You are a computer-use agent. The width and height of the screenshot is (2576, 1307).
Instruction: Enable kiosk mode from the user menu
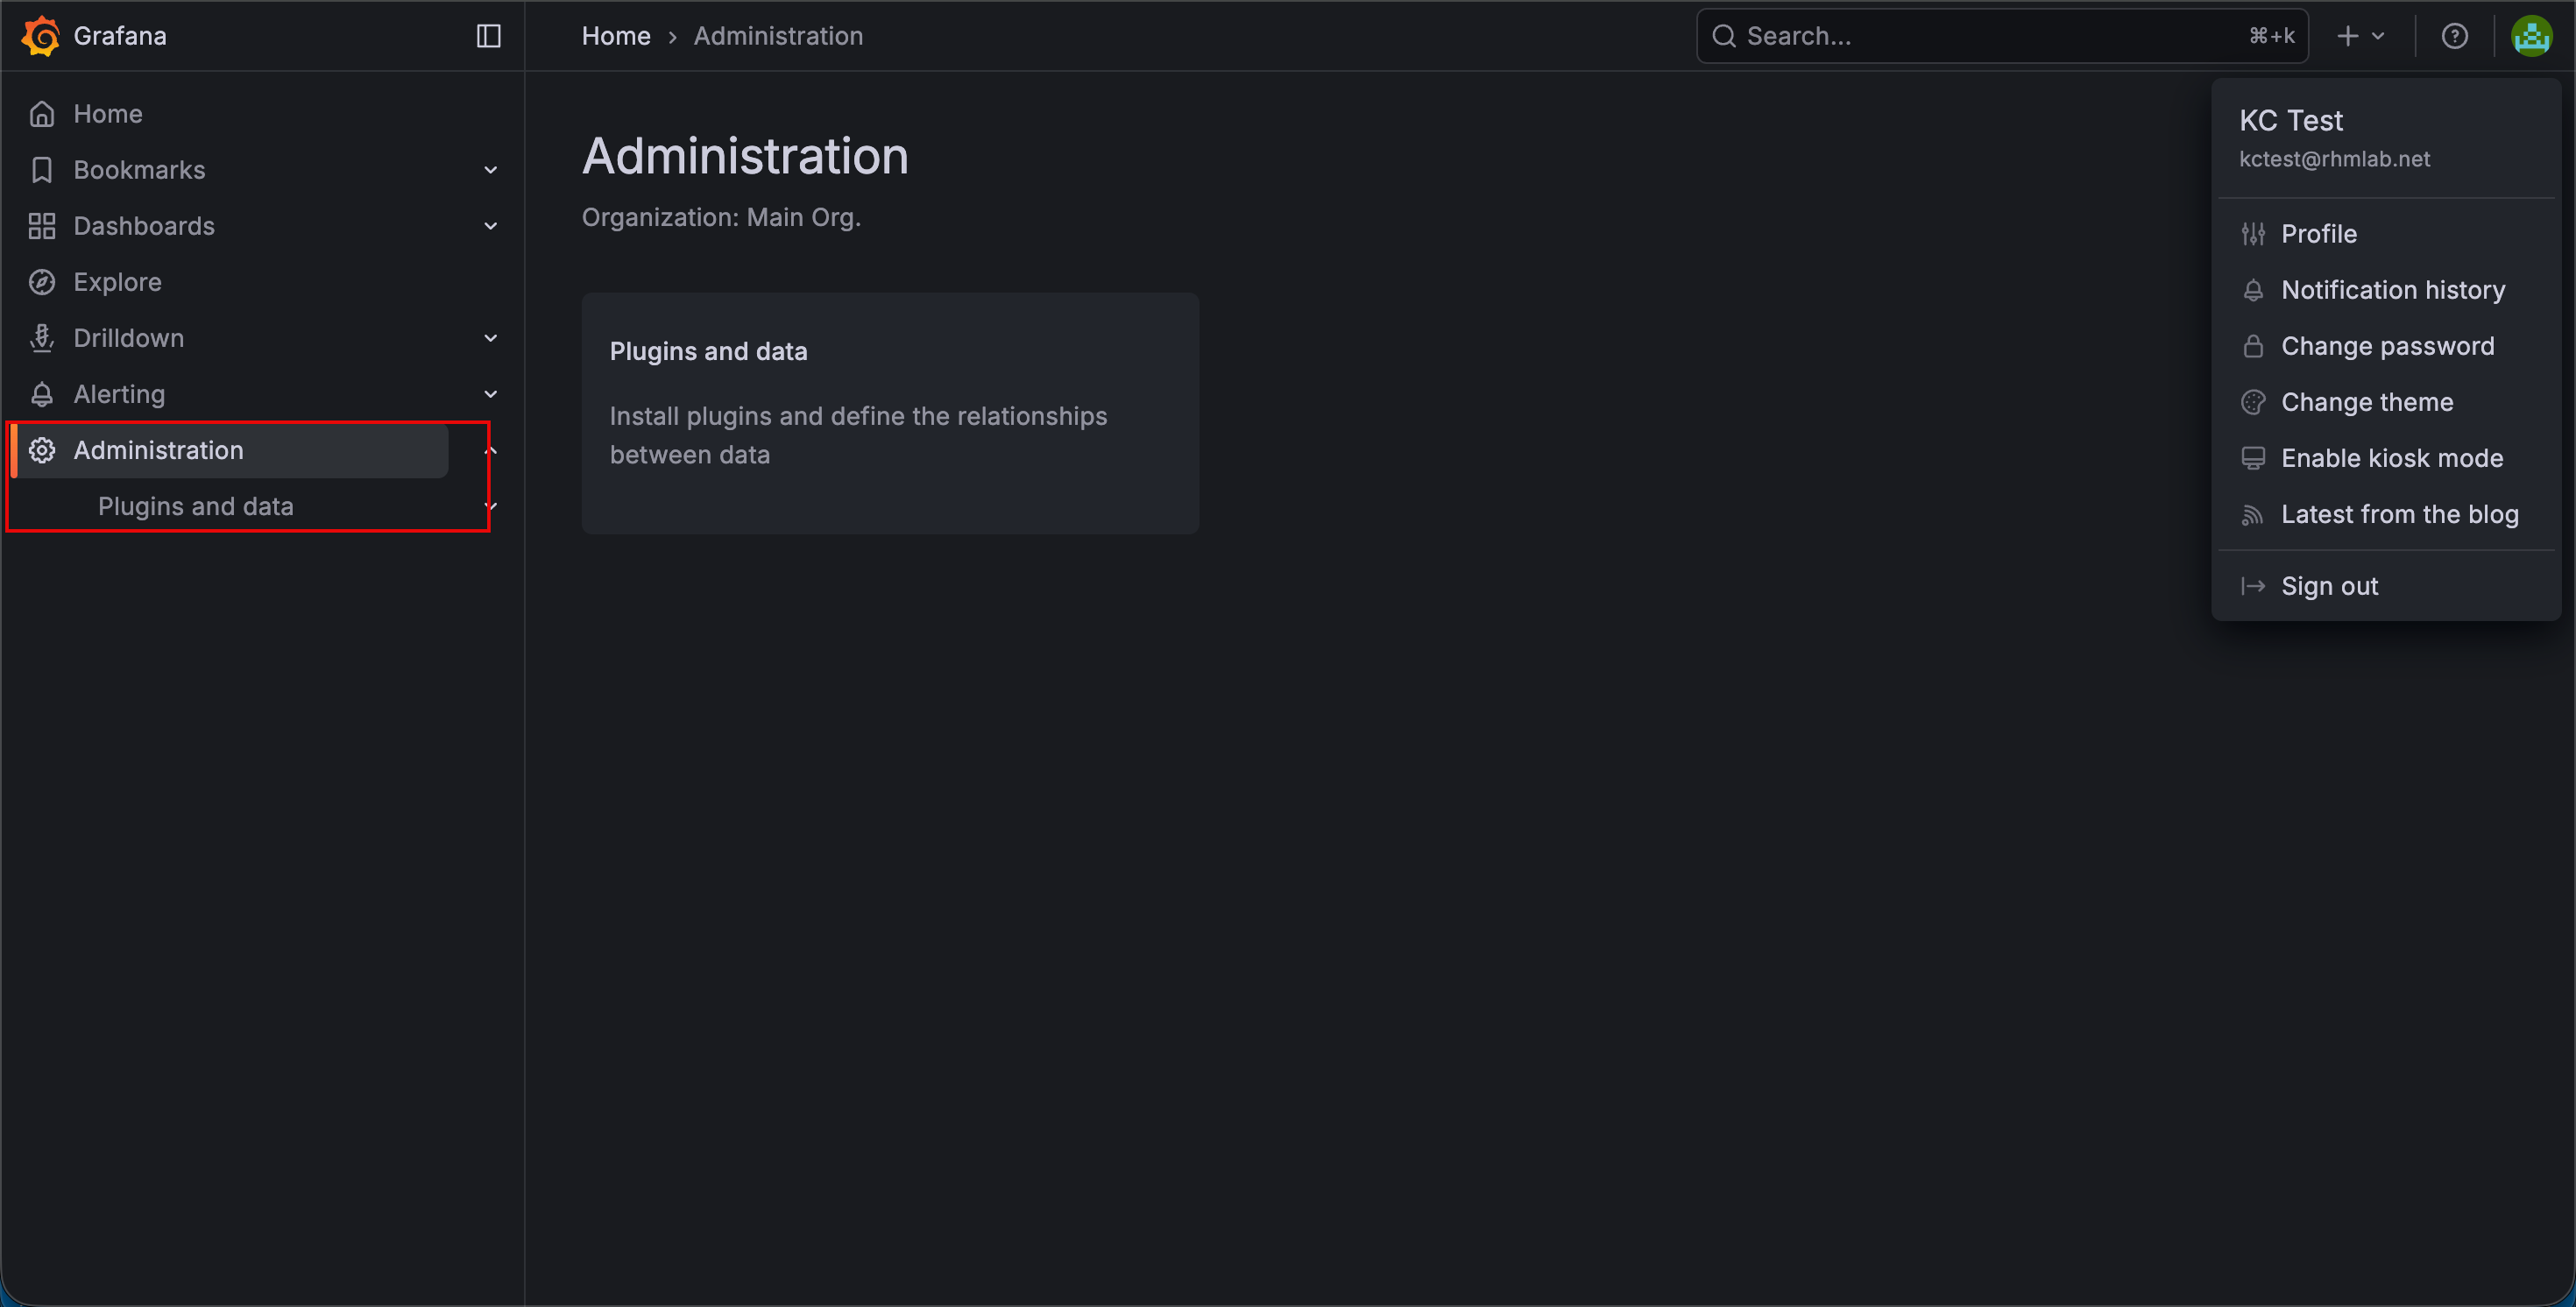[x=2391, y=457]
